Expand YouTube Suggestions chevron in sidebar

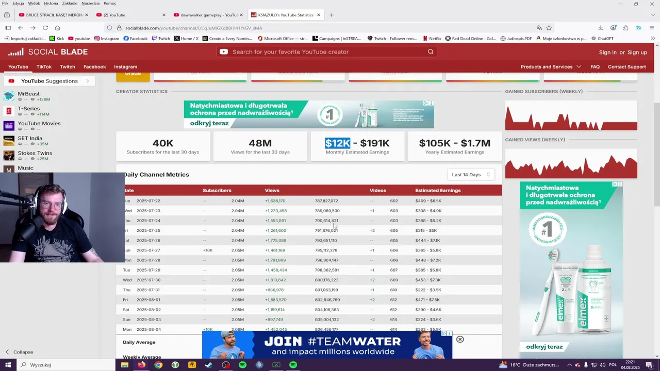pos(88,81)
